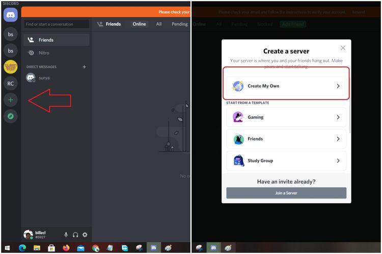Open the Mail app from the taskbar

point(80,248)
